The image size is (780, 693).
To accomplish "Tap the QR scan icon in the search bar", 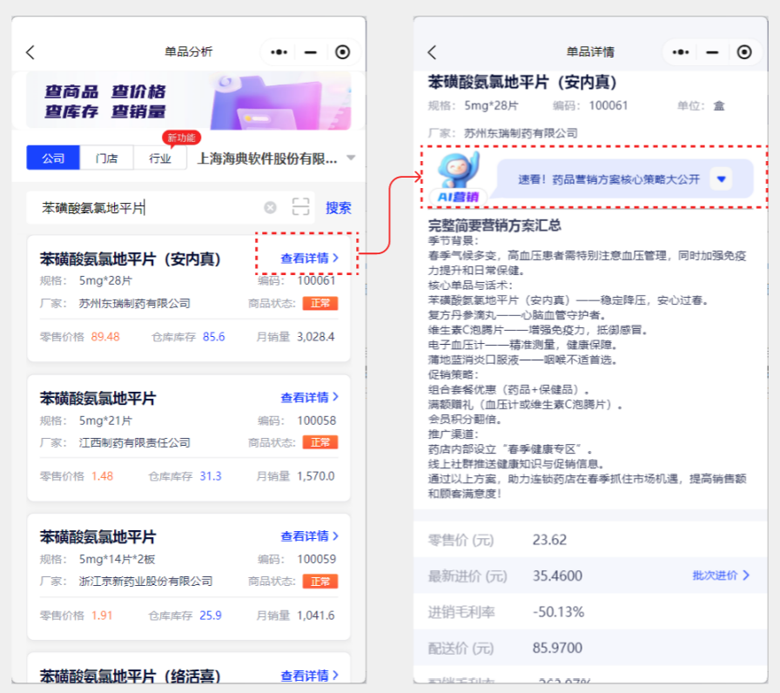I will (301, 207).
